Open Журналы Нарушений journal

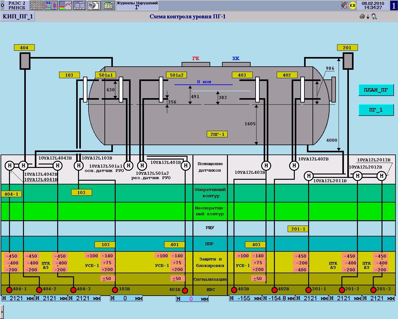point(137,5)
